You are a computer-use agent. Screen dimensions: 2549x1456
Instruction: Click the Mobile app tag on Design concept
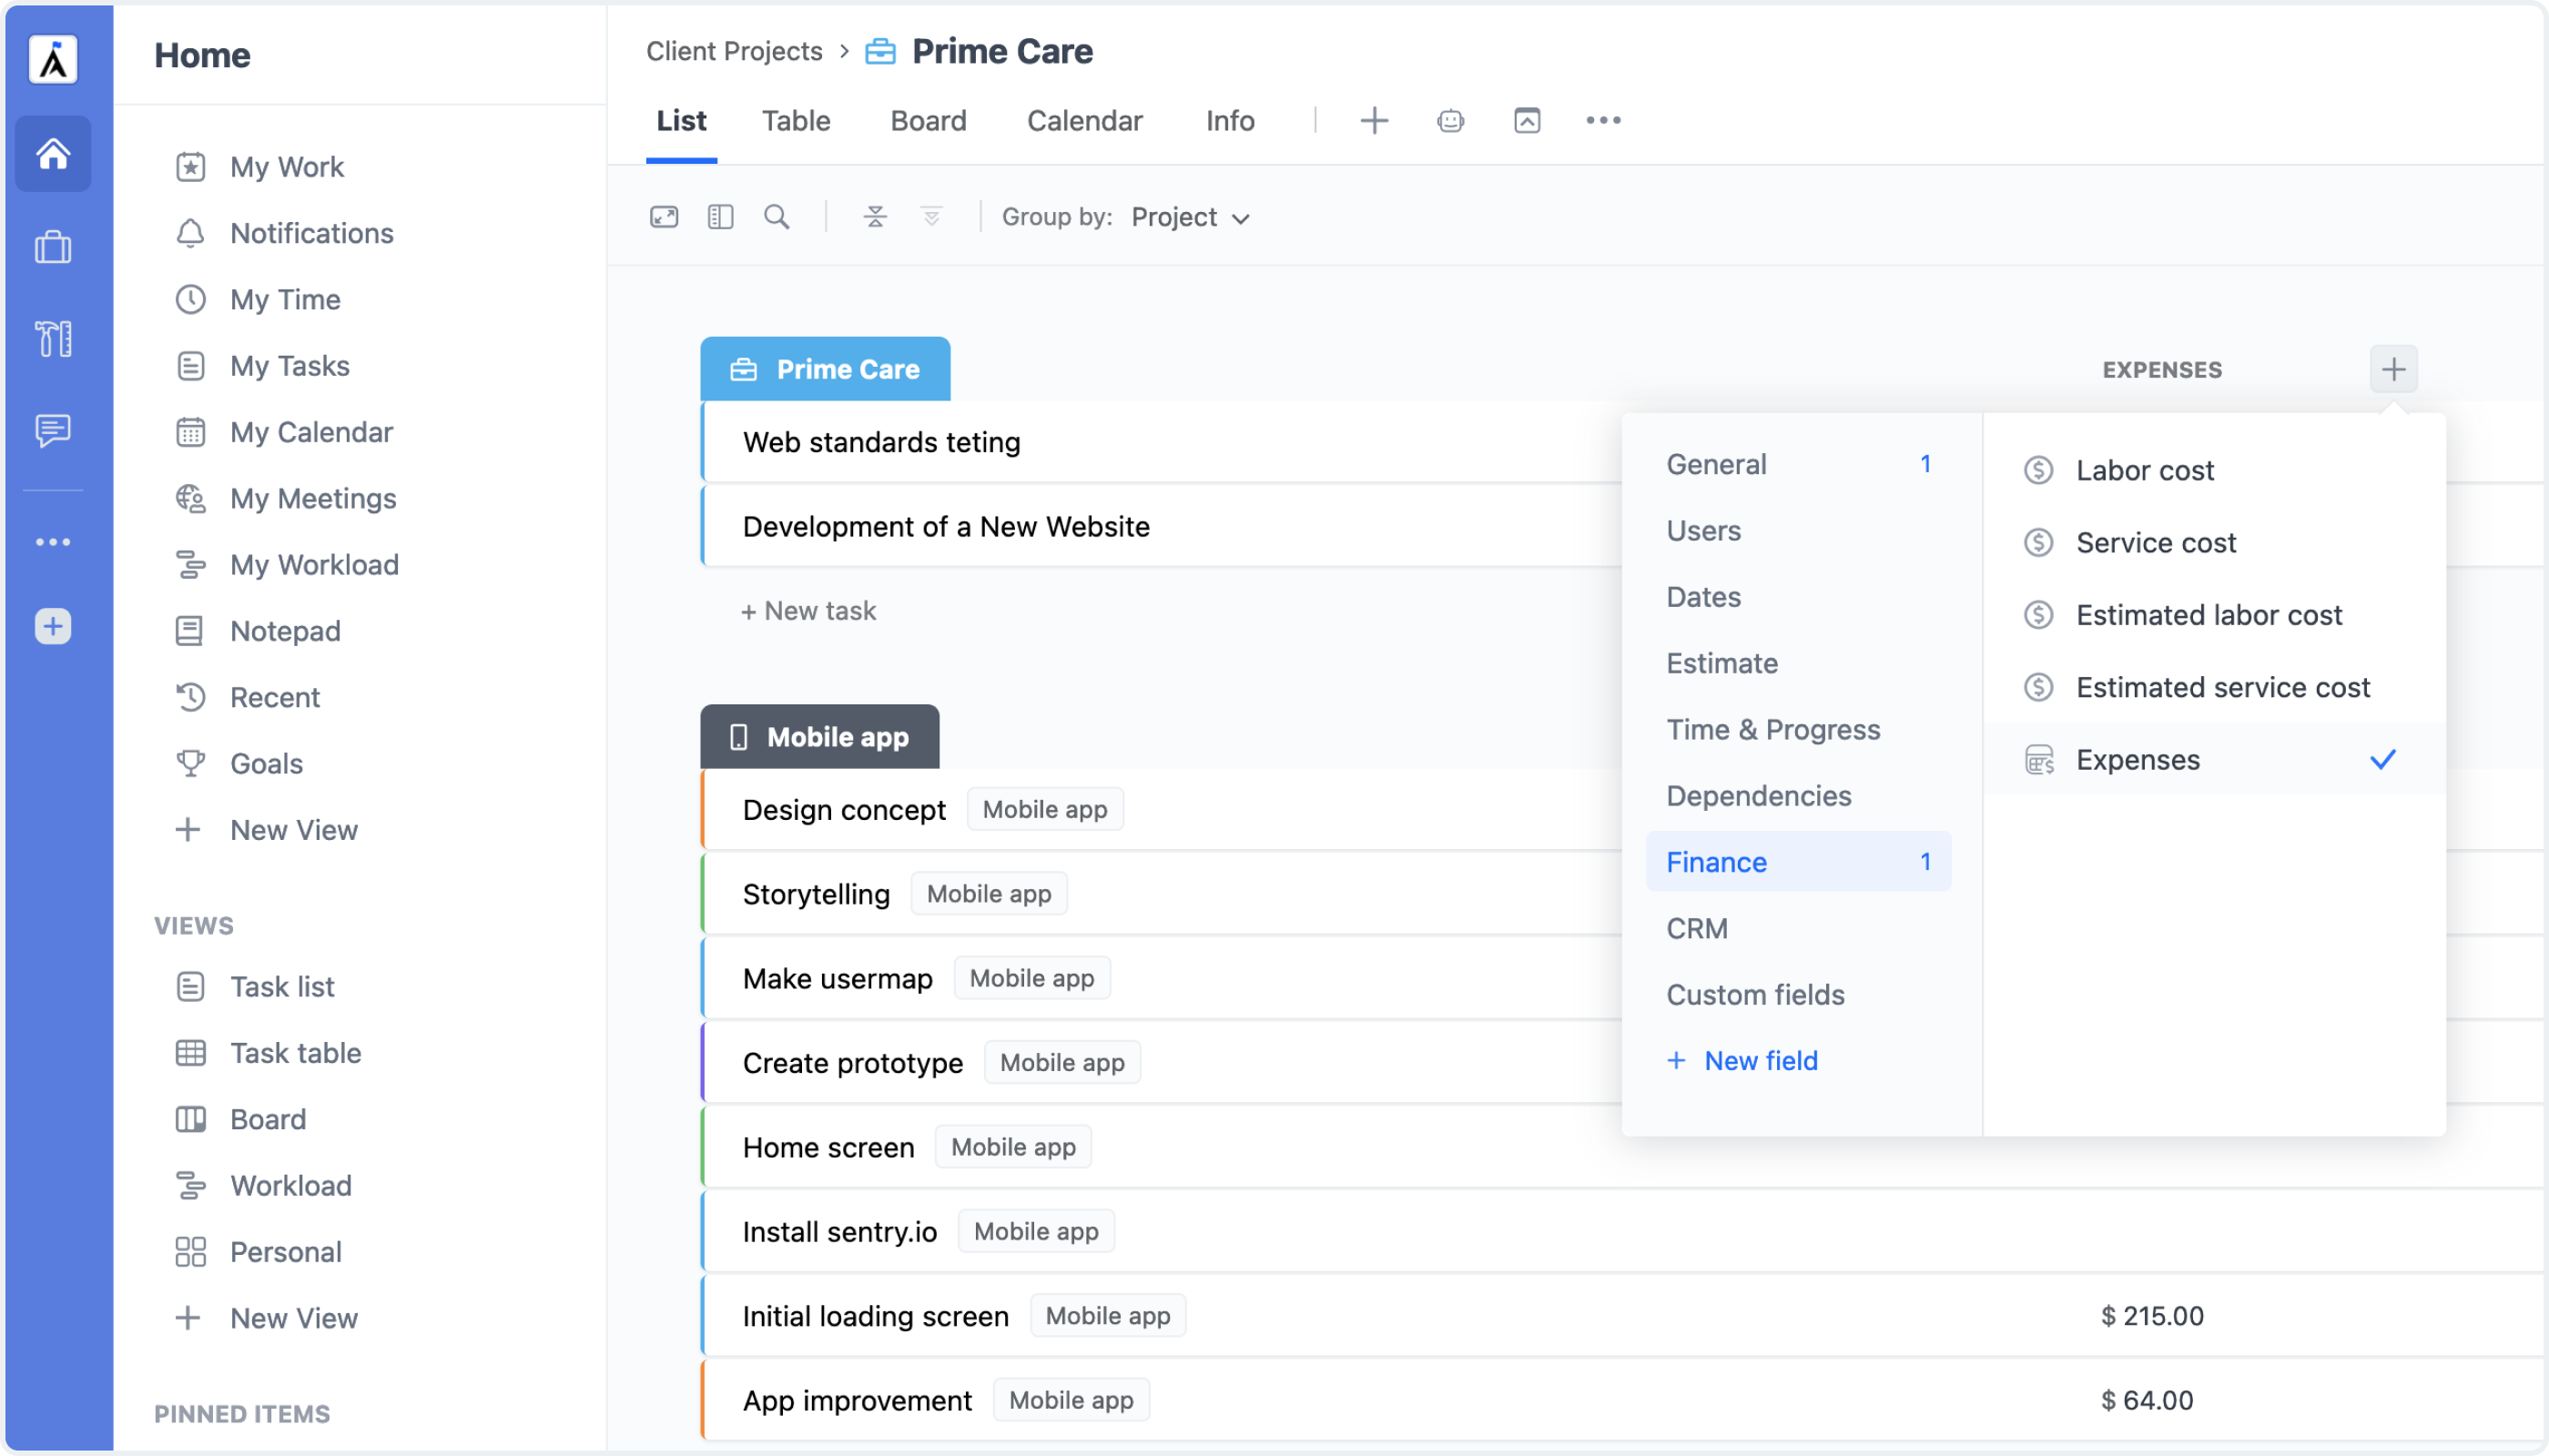pyautogui.click(x=1044, y=810)
